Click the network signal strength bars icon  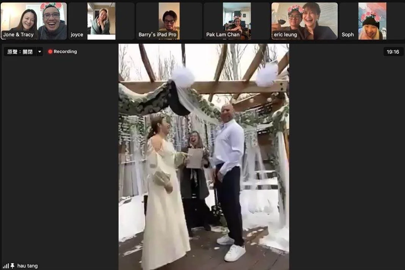[6, 266]
